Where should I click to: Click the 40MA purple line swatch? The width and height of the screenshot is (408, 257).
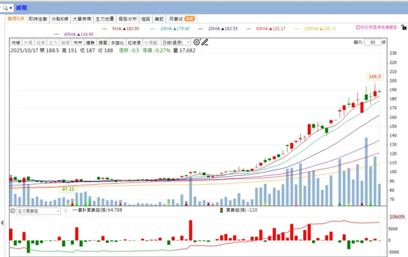tap(56, 34)
